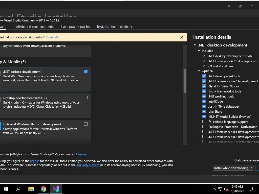Switch to Language packs tab
This screenshot has height=194, width=259.
tap(75, 27)
